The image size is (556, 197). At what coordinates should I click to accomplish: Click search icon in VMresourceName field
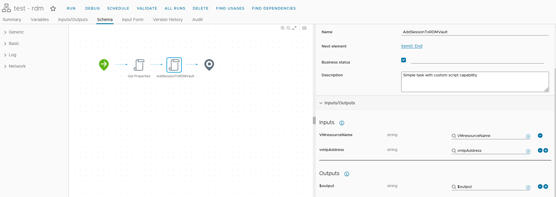pos(454,136)
